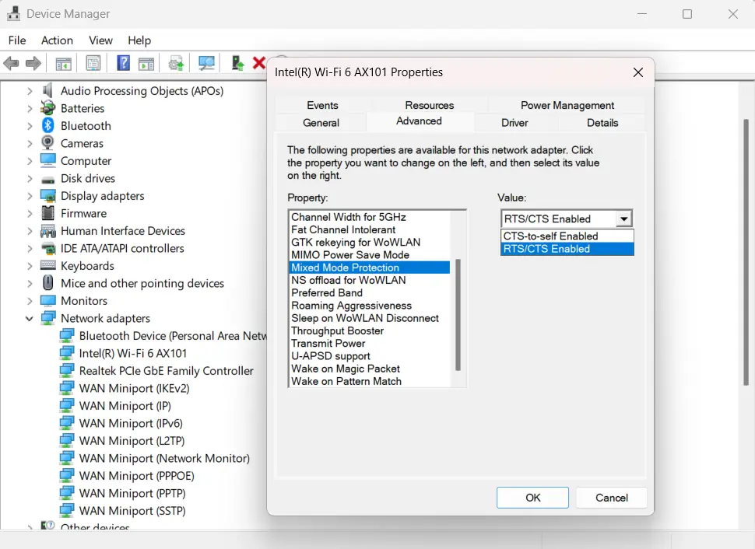Select Realtek PCIe GbE Family Controller
Viewport: 755px width, 549px height.
pos(166,371)
